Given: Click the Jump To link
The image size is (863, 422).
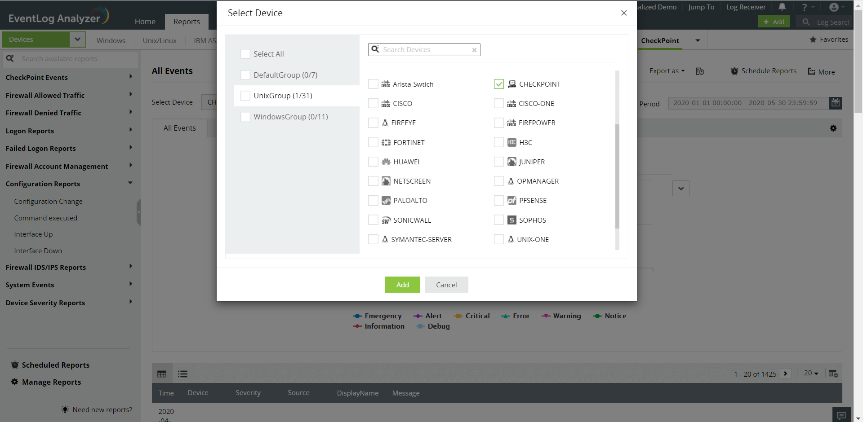Looking at the screenshot, I should coord(701,7).
